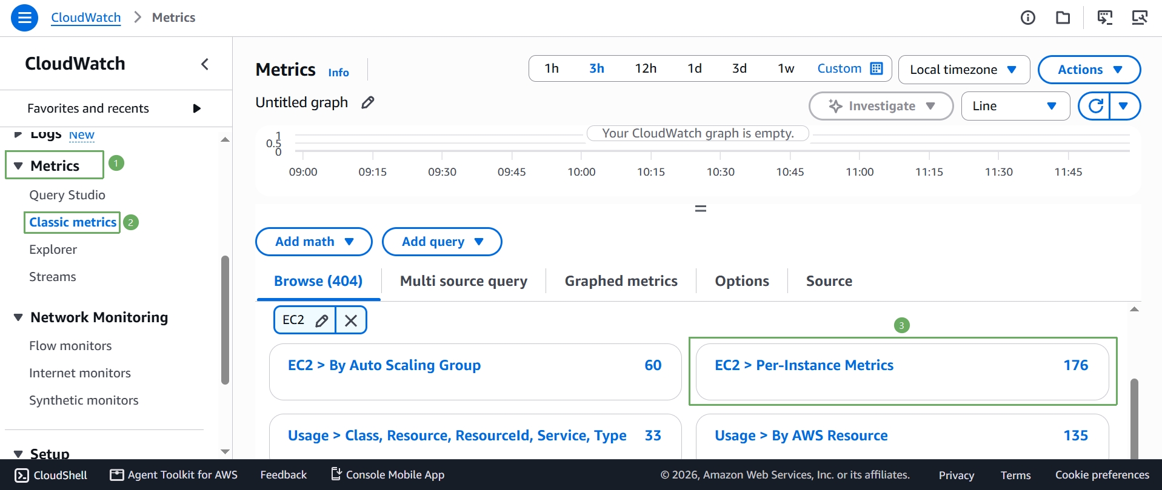Remove the EC2 filter token
The image size is (1162, 490).
[x=351, y=320]
